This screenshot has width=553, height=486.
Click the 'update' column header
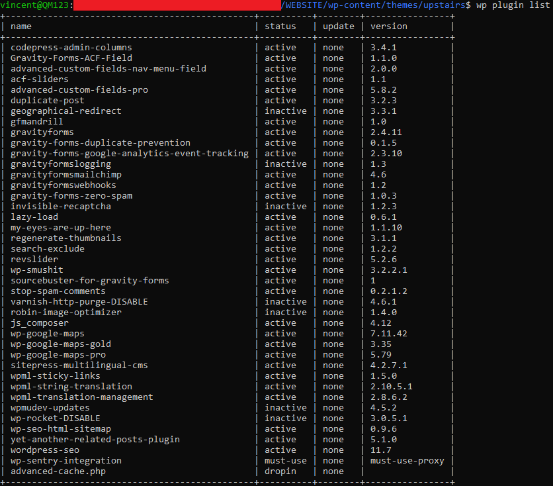(x=339, y=26)
